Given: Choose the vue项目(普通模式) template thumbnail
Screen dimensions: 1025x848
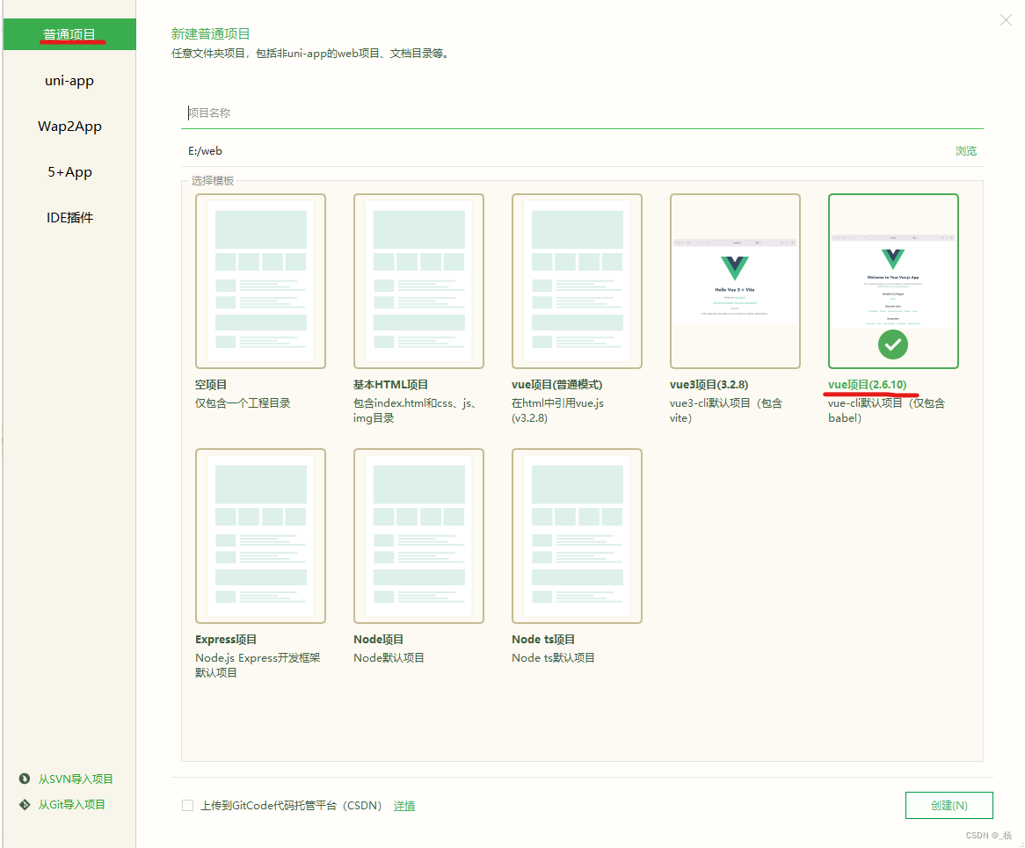Looking at the screenshot, I should (577, 281).
